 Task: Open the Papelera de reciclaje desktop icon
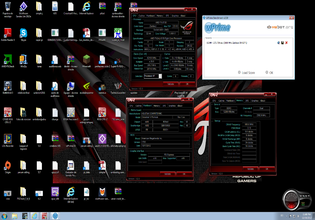tap(8, 10)
